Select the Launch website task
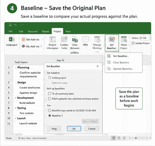155x146 pixels. pyautogui.click(x=28, y=123)
